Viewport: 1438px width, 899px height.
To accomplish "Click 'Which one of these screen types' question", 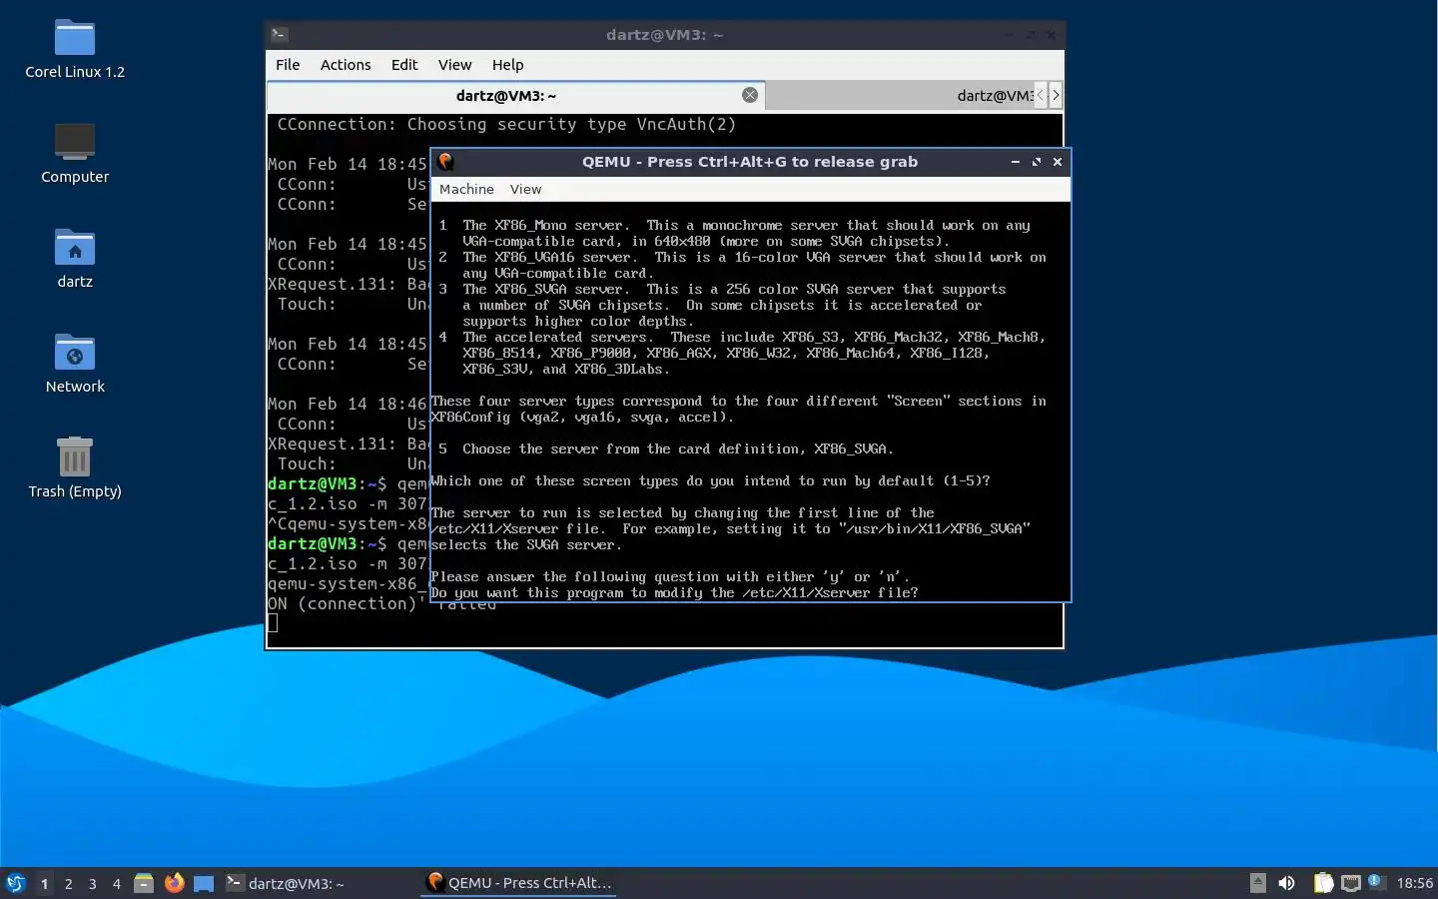I will 711,480.
